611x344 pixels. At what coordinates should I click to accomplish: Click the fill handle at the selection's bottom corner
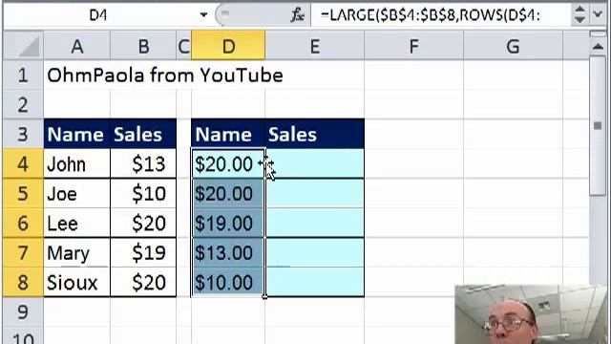[265, 297]
